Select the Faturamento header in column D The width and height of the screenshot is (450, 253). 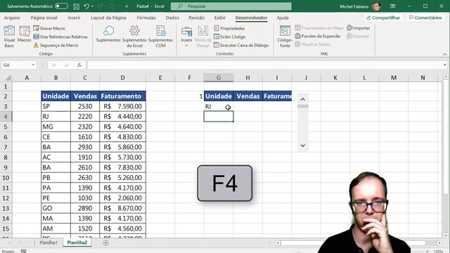(x=122, y=96)
